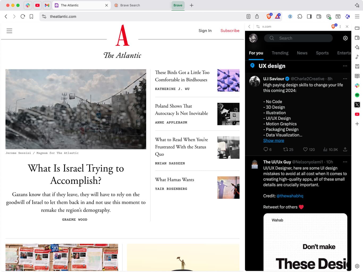Toggle the sidebar panel visibility button
Image resolution: width=363 pixels, height=272 pixels.
(x=309, y=16)
